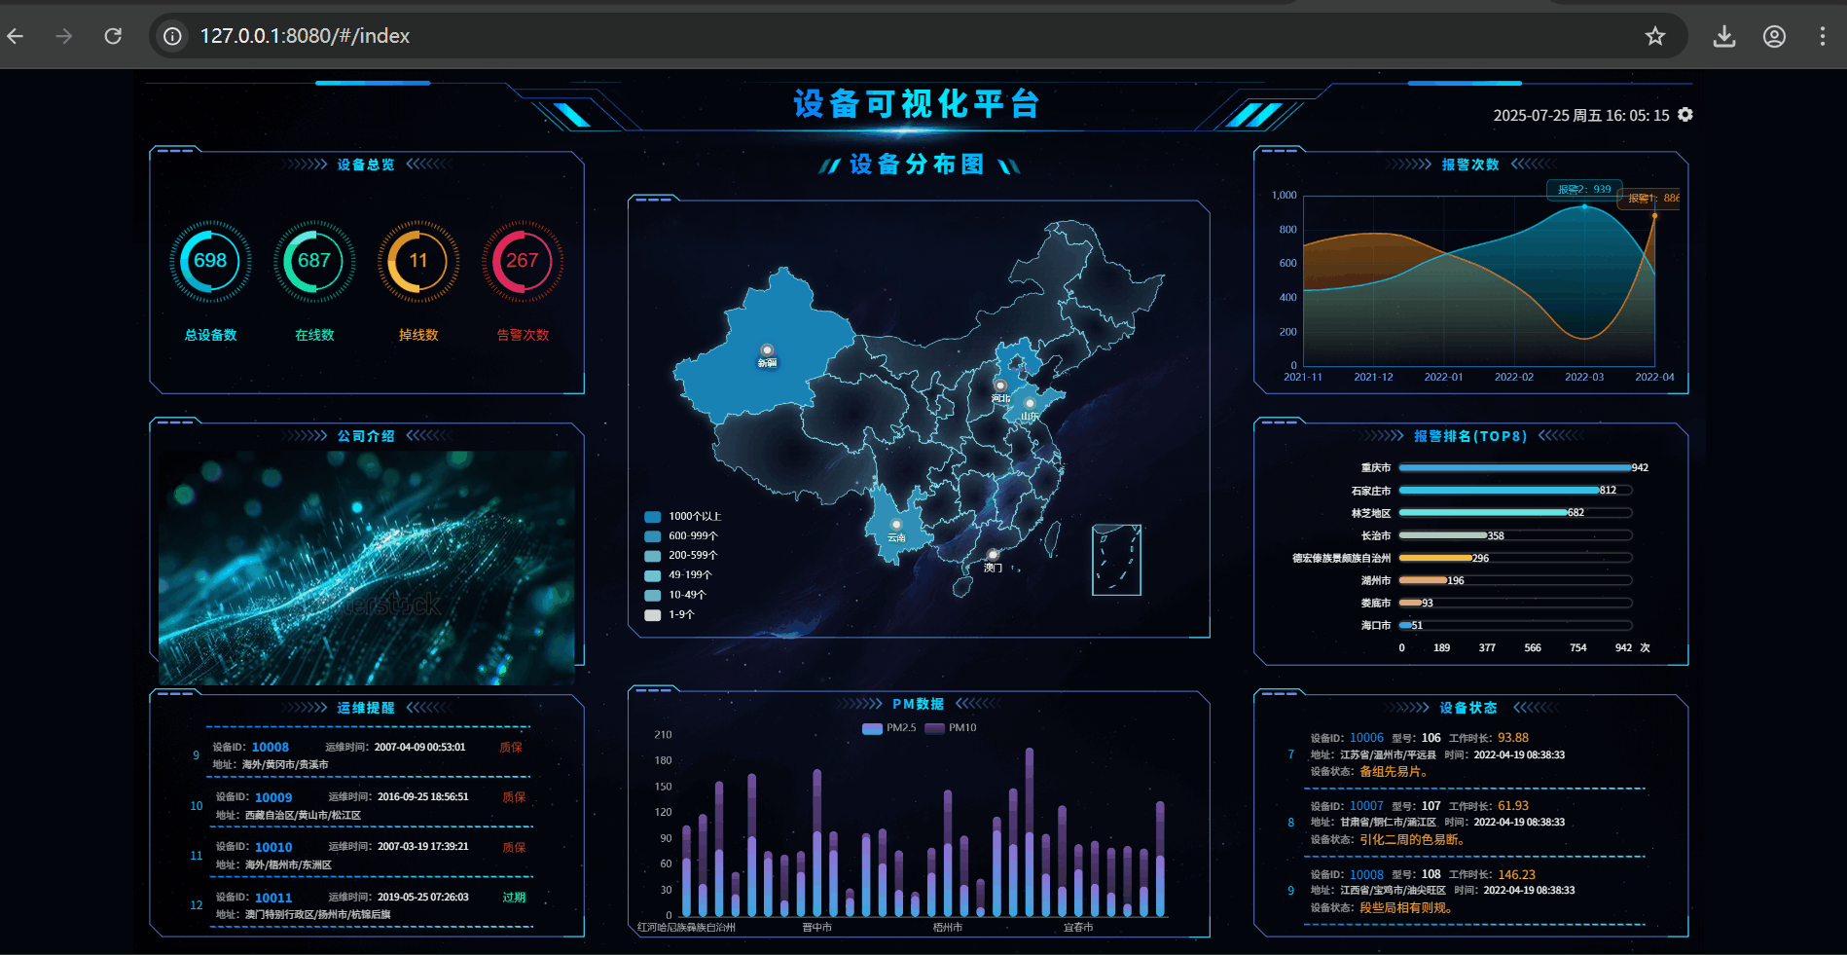Click the 设备状态 panel title

click(1468, 708)
